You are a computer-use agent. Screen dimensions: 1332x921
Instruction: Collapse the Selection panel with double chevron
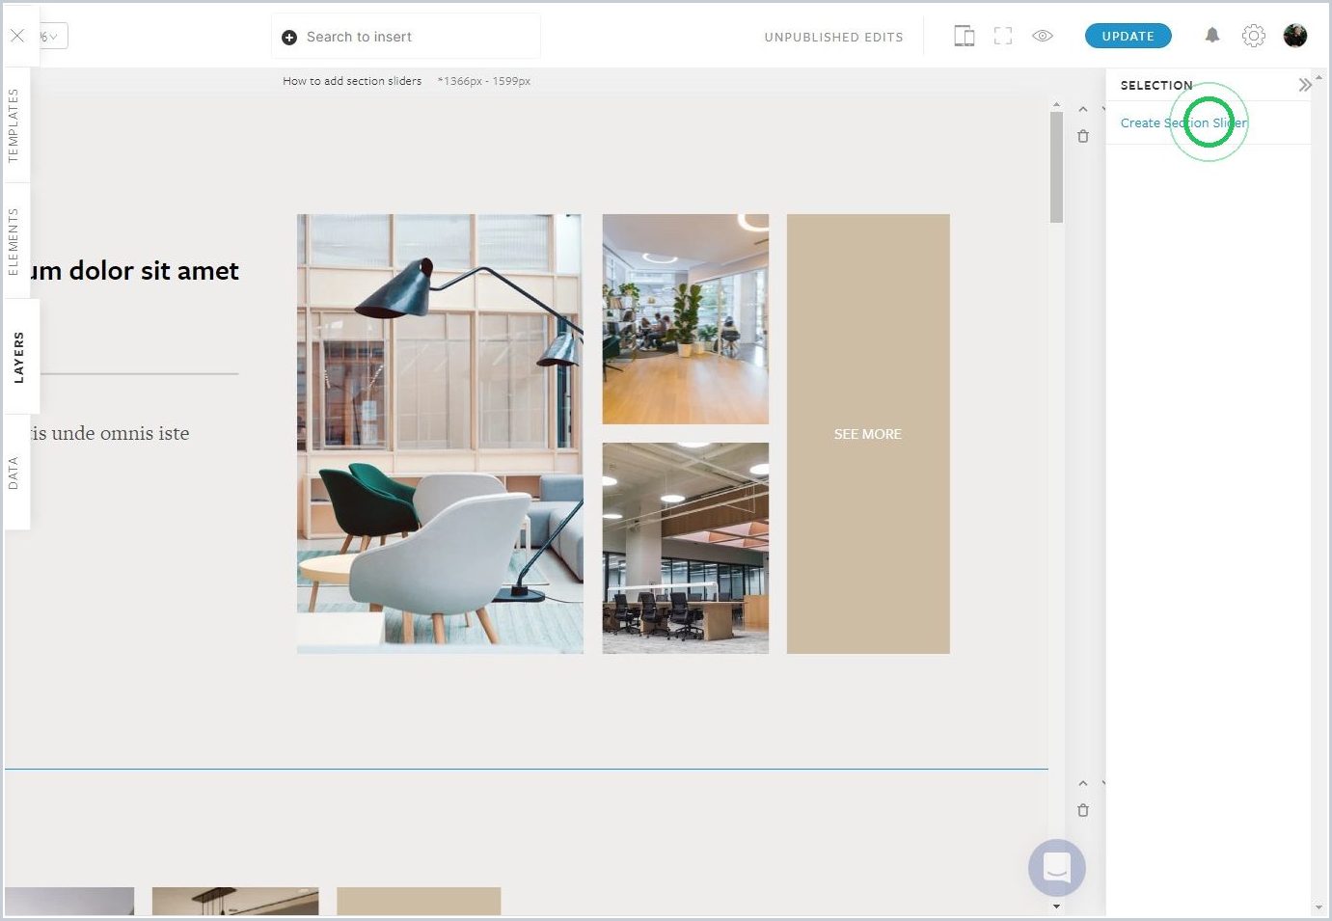click(x=1304, y=85)
